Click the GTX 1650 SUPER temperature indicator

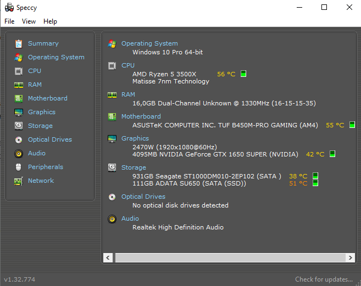[x=332, y=154]
